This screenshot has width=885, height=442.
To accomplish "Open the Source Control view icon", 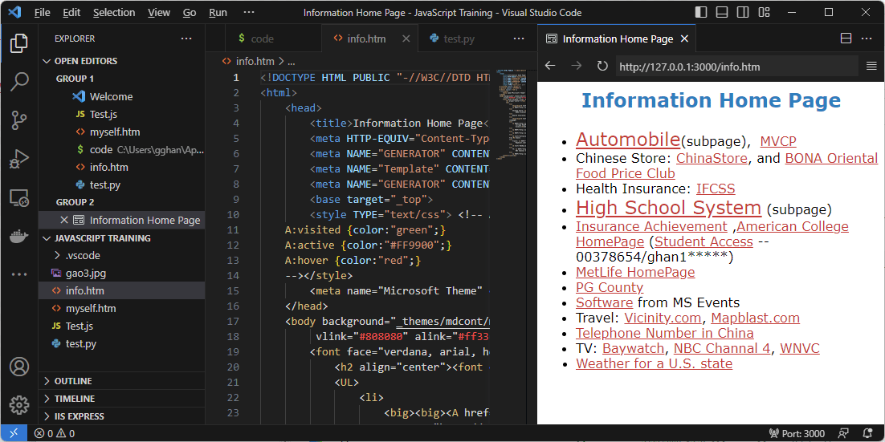I will pyautogui.click(x=19, y=120).
